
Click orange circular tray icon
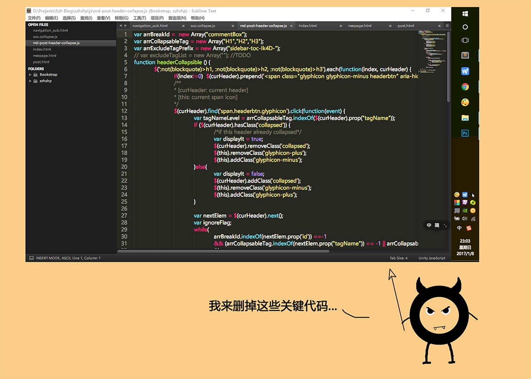click(x=473, y=211)
